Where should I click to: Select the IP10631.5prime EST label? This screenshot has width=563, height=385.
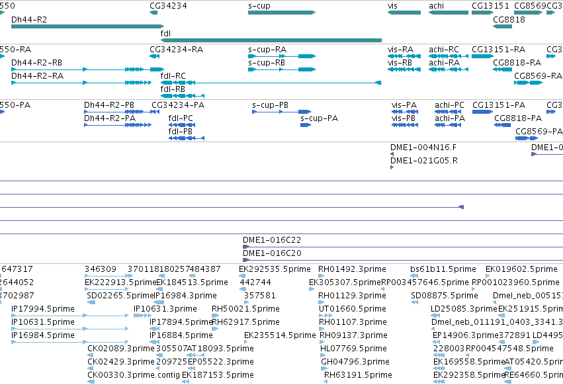coord(43,321)
